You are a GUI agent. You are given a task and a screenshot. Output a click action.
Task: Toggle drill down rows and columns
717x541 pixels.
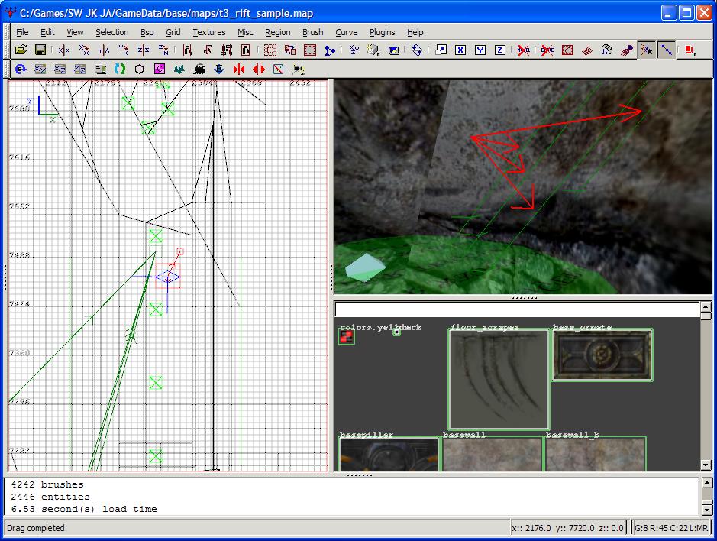667,50
